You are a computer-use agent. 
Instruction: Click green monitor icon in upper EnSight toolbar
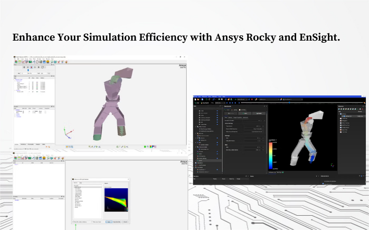[x=30, y=62]
